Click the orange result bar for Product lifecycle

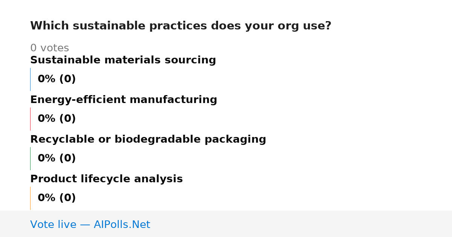point(30,198)
